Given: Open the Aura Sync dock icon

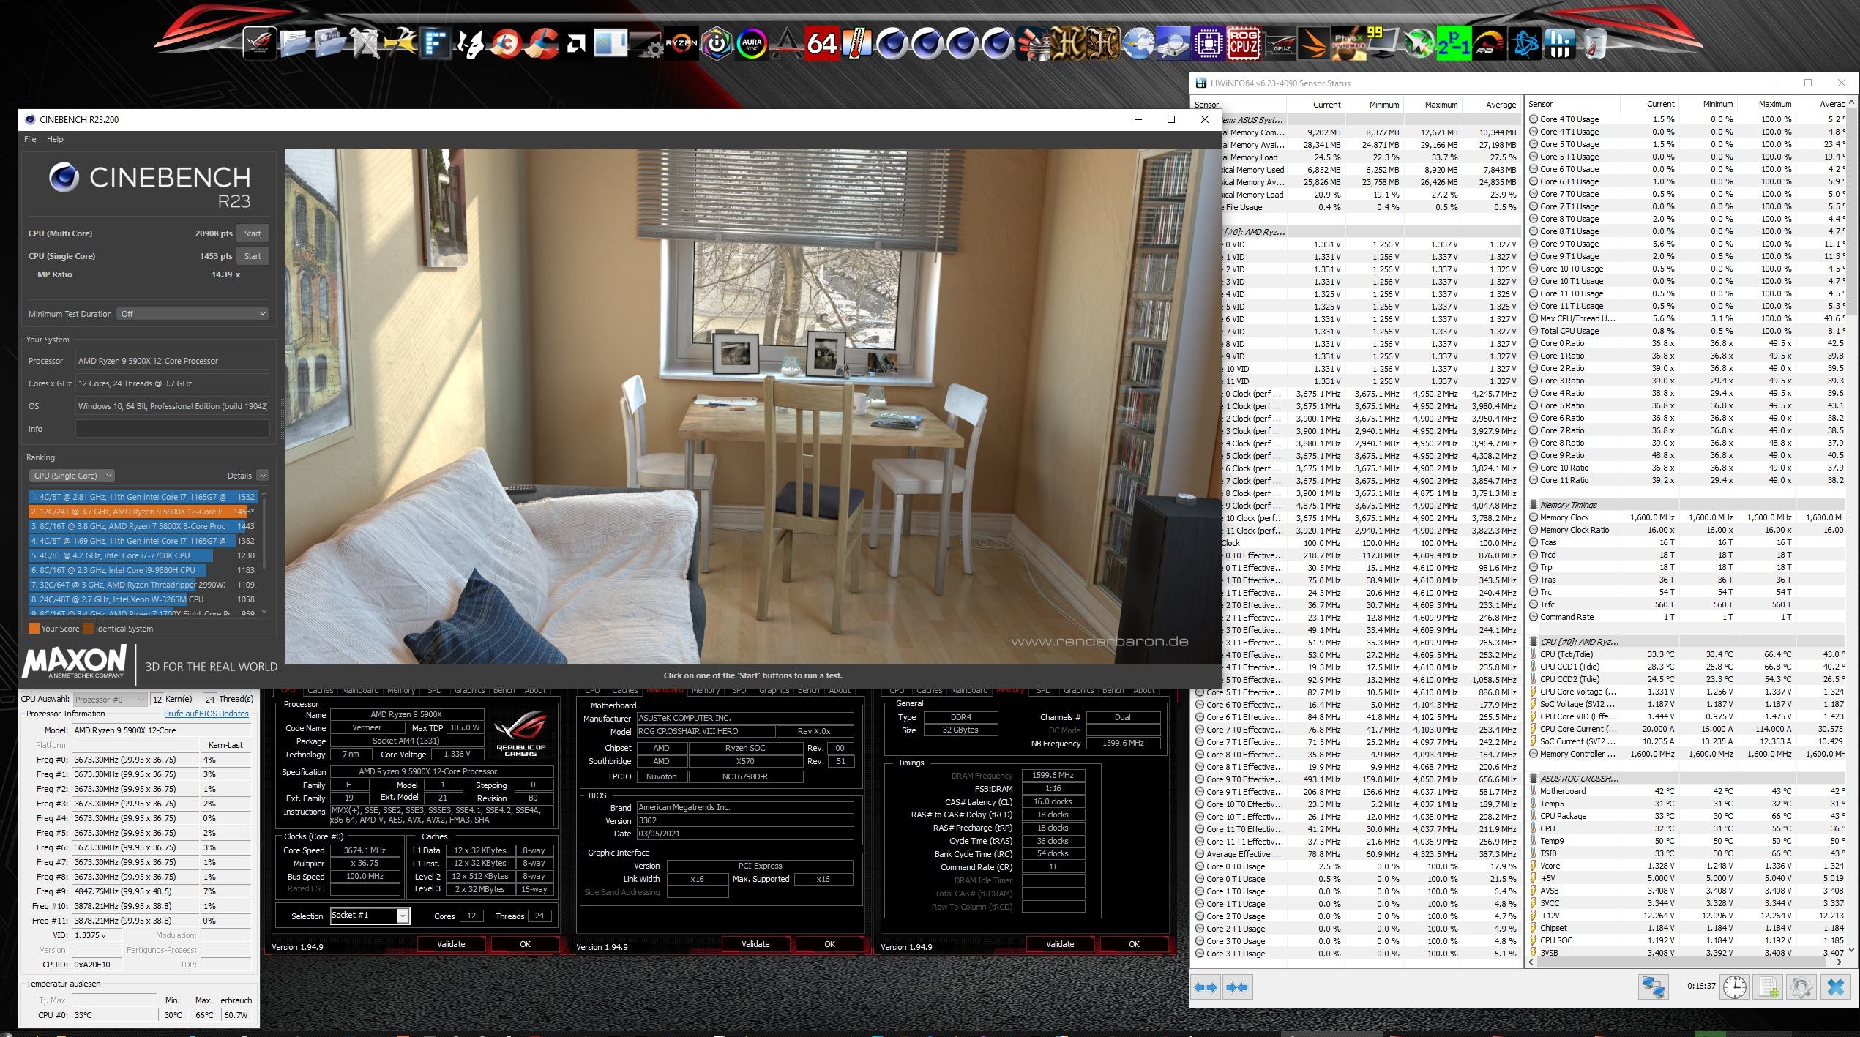Looking at the screenshot, I should point(752,44).
